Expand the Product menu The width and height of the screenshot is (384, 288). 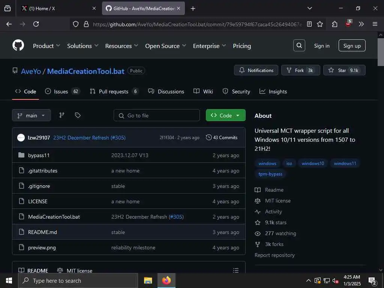pos(46,46)
